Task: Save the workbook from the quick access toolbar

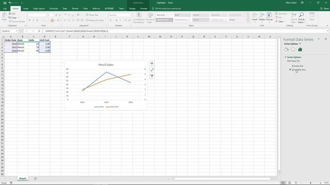Action: pos(5,3)
